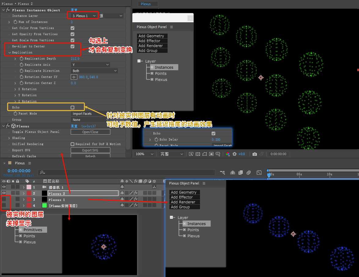This screenshot has height=277, width=359.
Task: Click the red label color of layer 2
Action: click(x=29, y=193)
